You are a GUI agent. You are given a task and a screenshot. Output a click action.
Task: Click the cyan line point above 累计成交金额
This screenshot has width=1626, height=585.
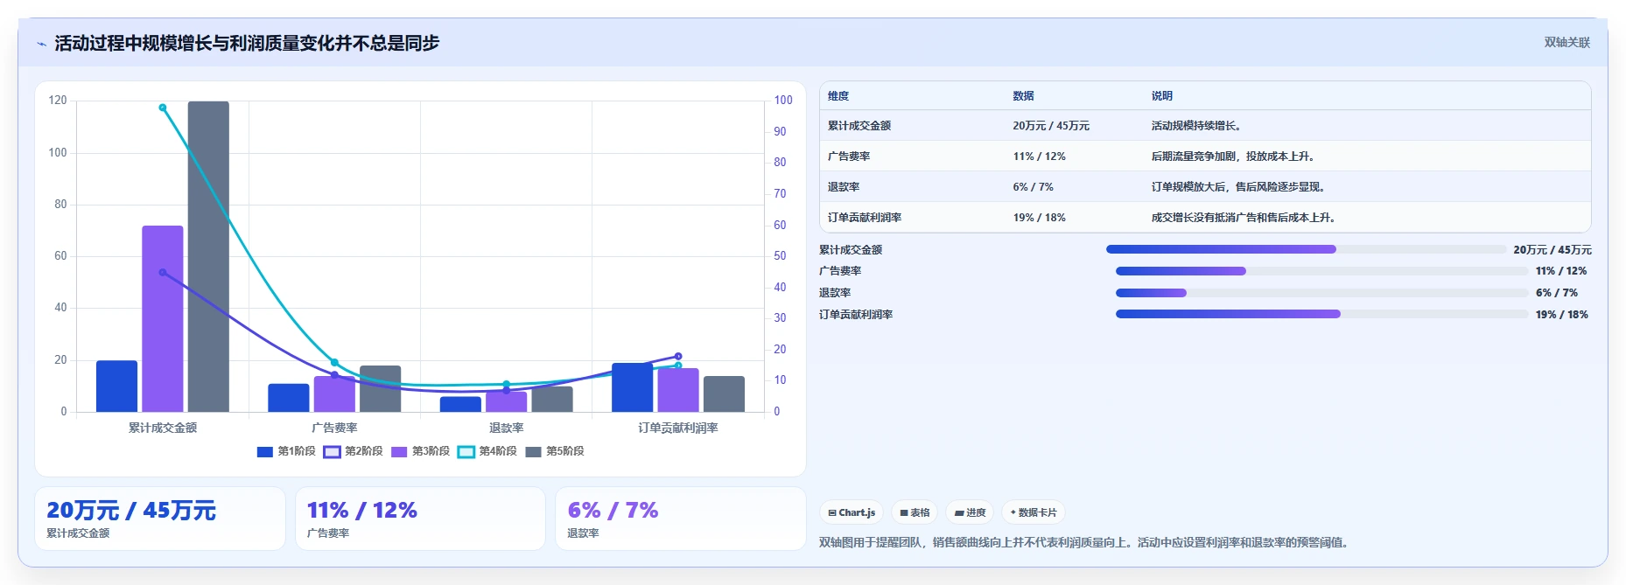coord(163,108)
